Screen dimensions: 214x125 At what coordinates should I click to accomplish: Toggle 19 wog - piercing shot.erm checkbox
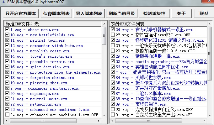(7, 83)
